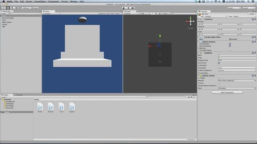The image size is (257, 144).
Task: Toggle the Static checkbox
Action: [x=249, y=14]
